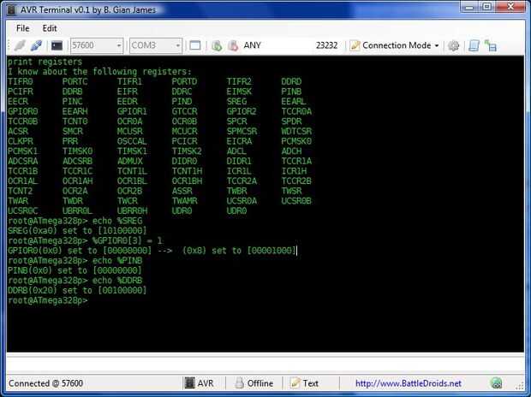The width and height of the screenshot is (531, 397).
Task: Open the File menu
Action: coord(22,28)
